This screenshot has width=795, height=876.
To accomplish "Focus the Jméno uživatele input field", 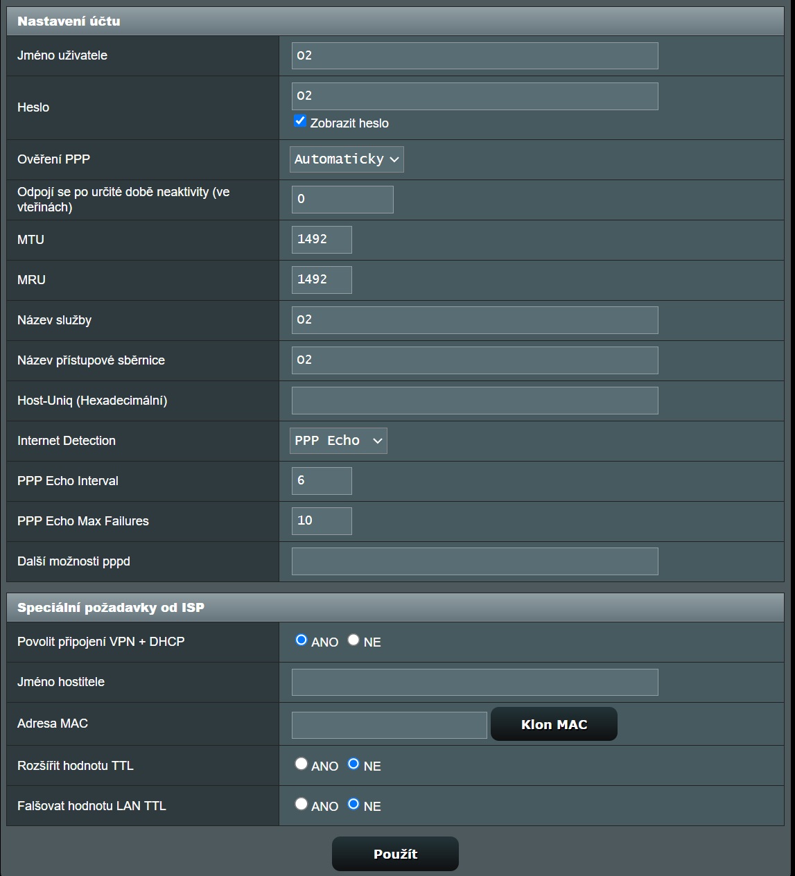I will click(475, 55).
